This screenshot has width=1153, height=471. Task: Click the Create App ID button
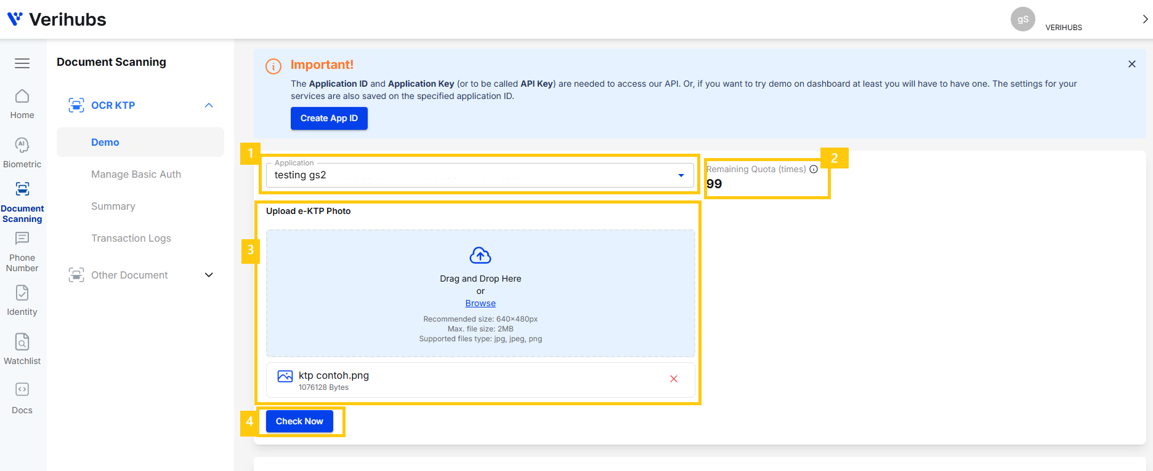point(329,118)
